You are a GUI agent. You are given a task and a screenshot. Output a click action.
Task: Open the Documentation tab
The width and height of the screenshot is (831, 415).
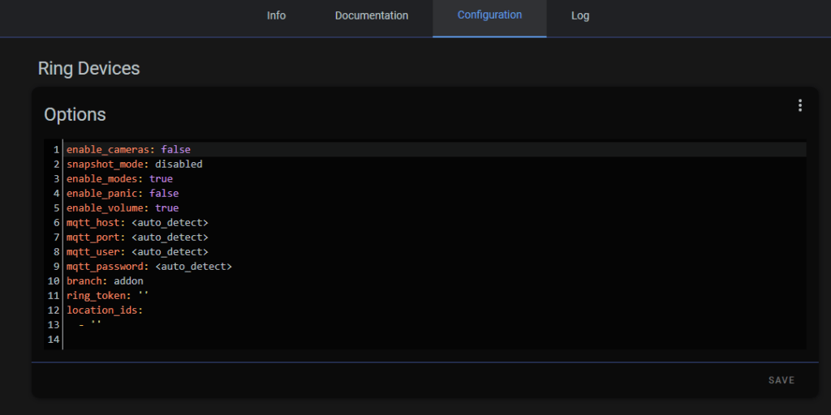[x=372, y=16]
